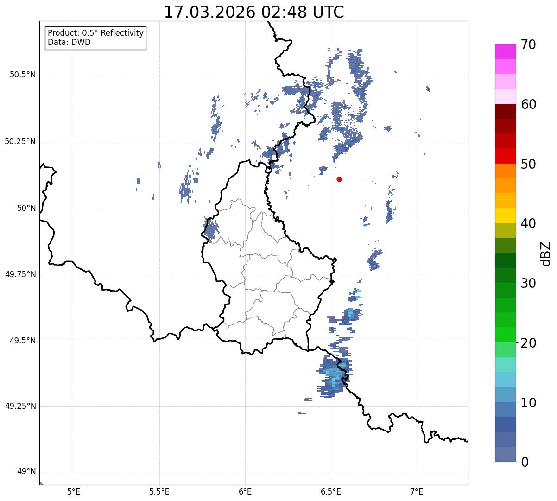Image resolution: width=557 pixels, height=501 pixels.
Task: Click the bright red 50 dBZ swatch
Action: point(505,156)
